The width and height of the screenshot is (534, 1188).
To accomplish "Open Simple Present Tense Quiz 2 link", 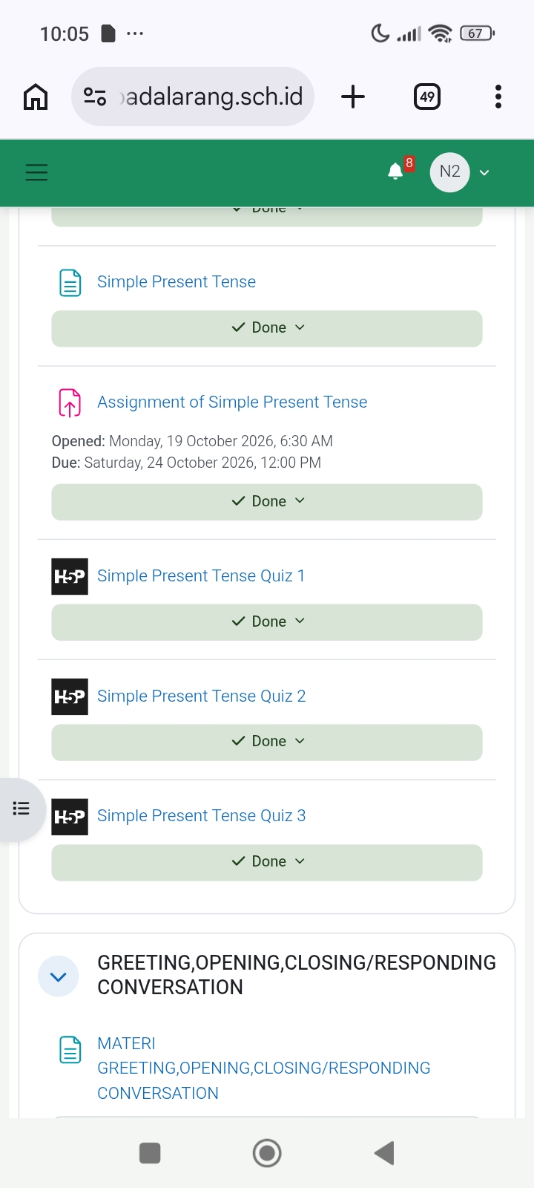I will [x=202, y=696].
